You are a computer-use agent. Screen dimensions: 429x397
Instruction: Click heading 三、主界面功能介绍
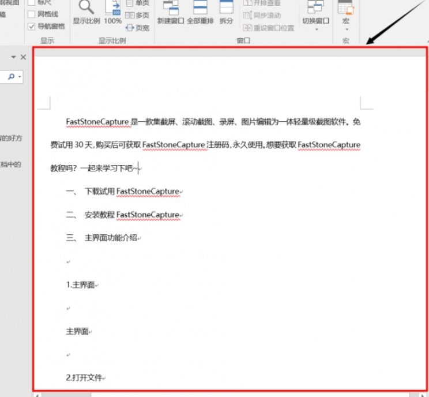pyautogui.click(x=102, y=238)
